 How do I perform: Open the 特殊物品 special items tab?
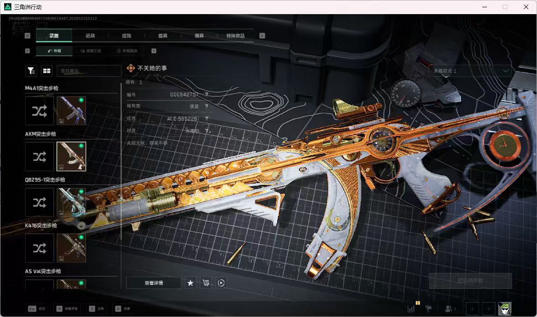pos(235,36)
